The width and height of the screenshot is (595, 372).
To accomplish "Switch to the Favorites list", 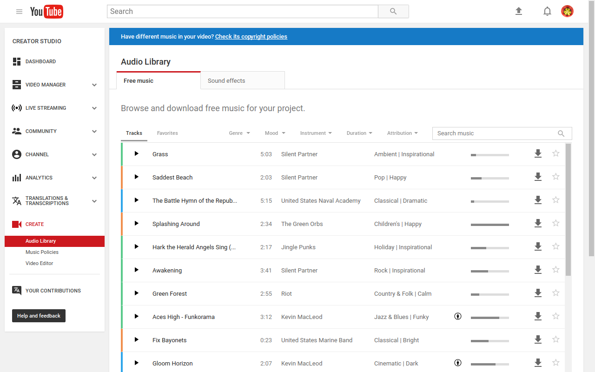I will 167,133.
